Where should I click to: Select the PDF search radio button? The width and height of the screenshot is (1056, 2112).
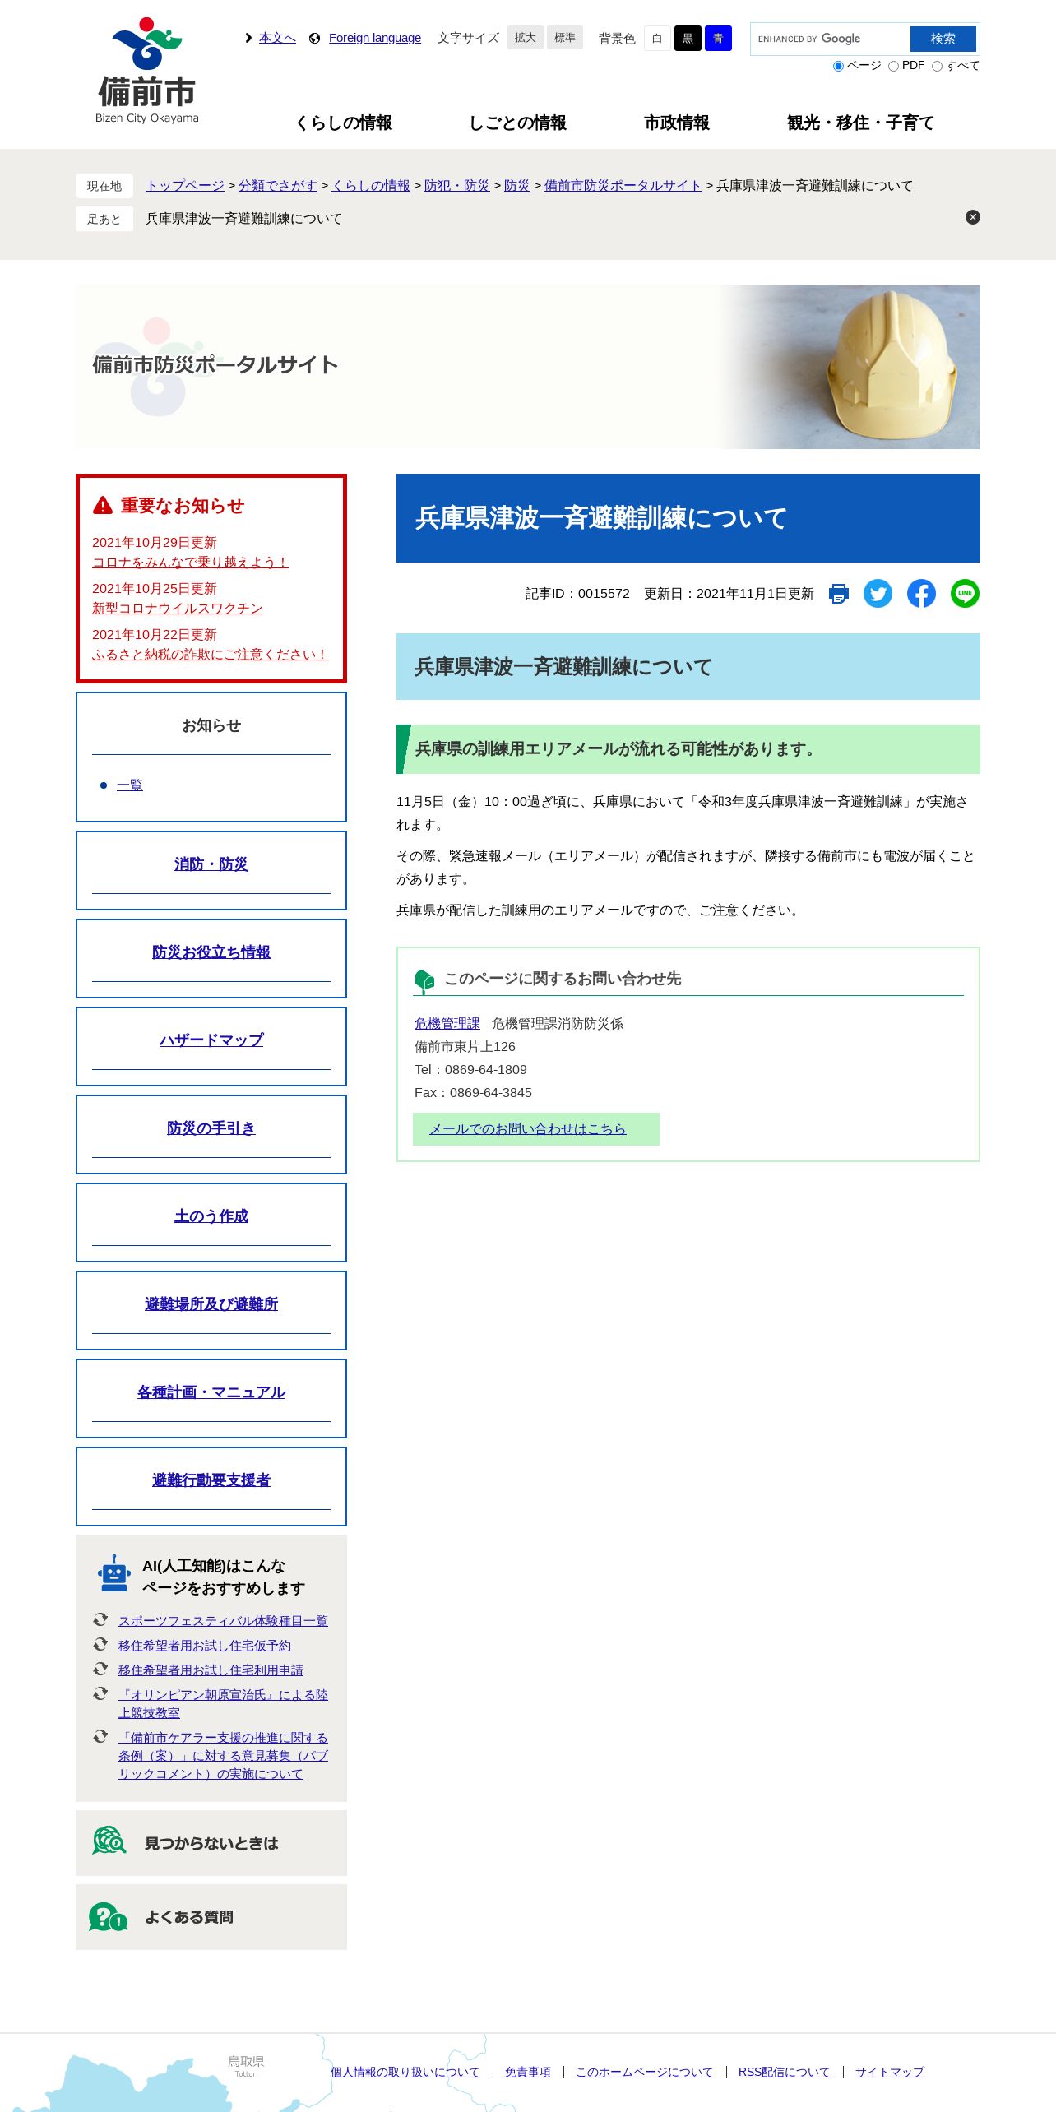[893, 67]
